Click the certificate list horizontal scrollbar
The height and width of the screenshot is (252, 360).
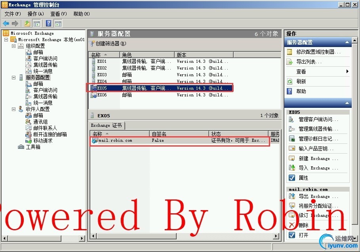[185, 236]
